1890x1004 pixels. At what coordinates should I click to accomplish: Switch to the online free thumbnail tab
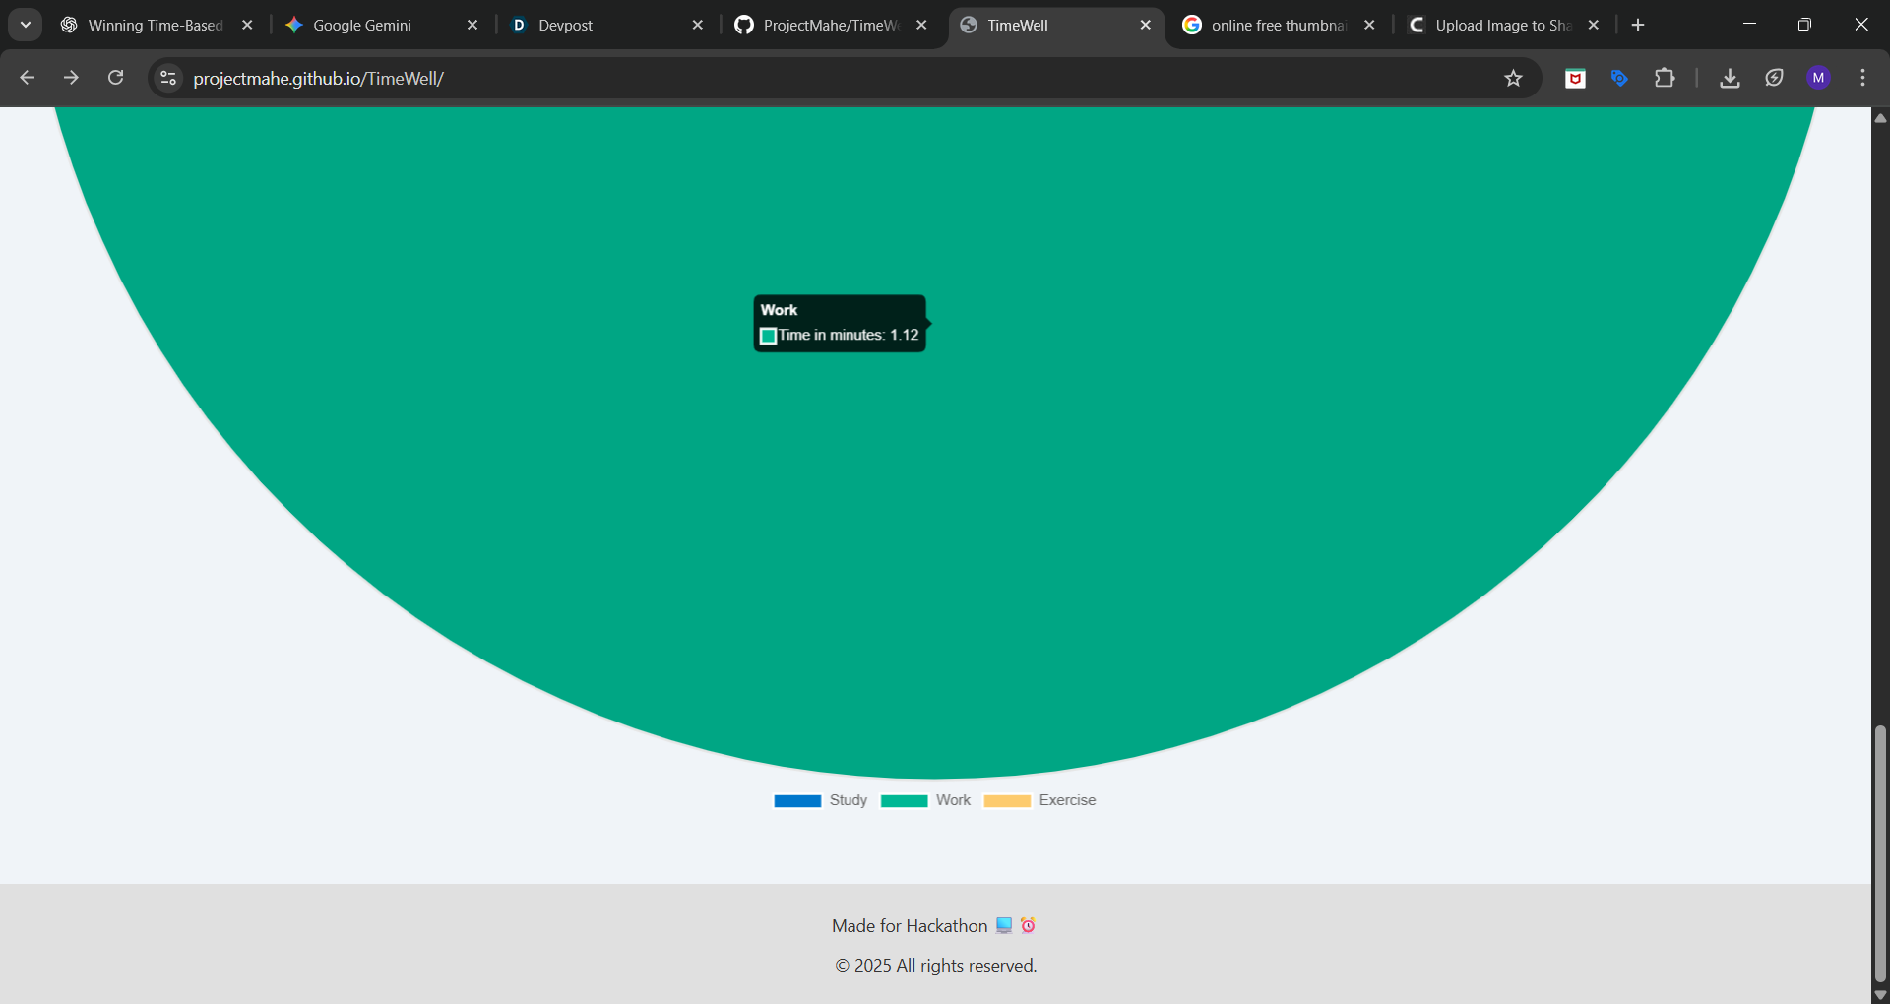pos(1278,25)
